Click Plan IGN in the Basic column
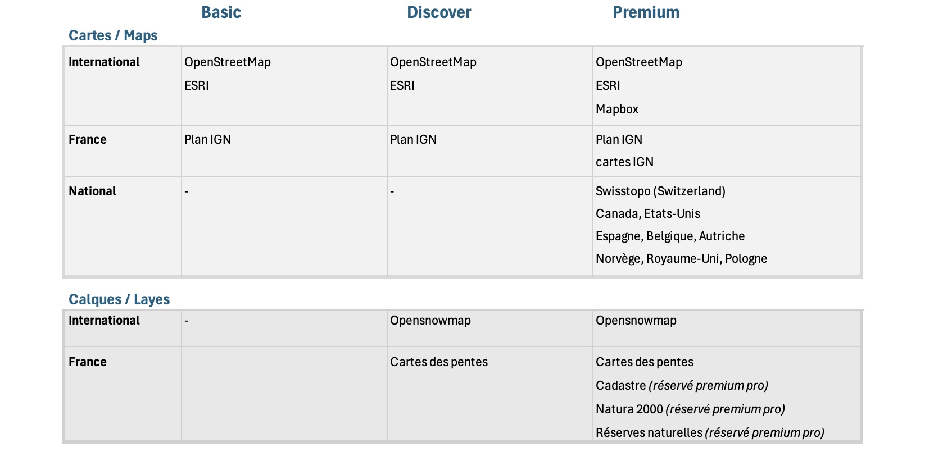The width and height of the screenshot is (952, 456). 207,139
